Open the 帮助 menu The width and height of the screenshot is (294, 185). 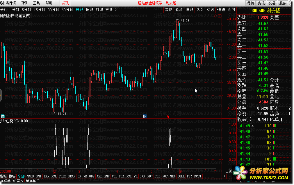tap(49, 3)
